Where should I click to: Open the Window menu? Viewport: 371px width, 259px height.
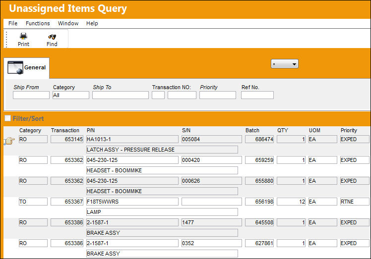pyautogui.click(x=68, y=23)
